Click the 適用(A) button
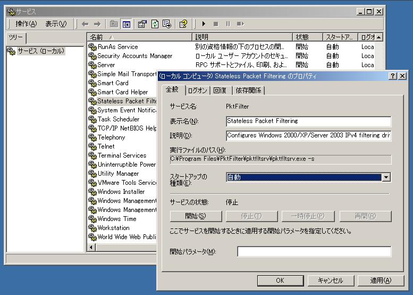The width and height of the screenshot is (413, 295). (381, 281)
